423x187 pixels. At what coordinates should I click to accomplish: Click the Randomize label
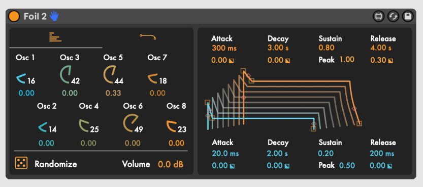tap(55, 164)
